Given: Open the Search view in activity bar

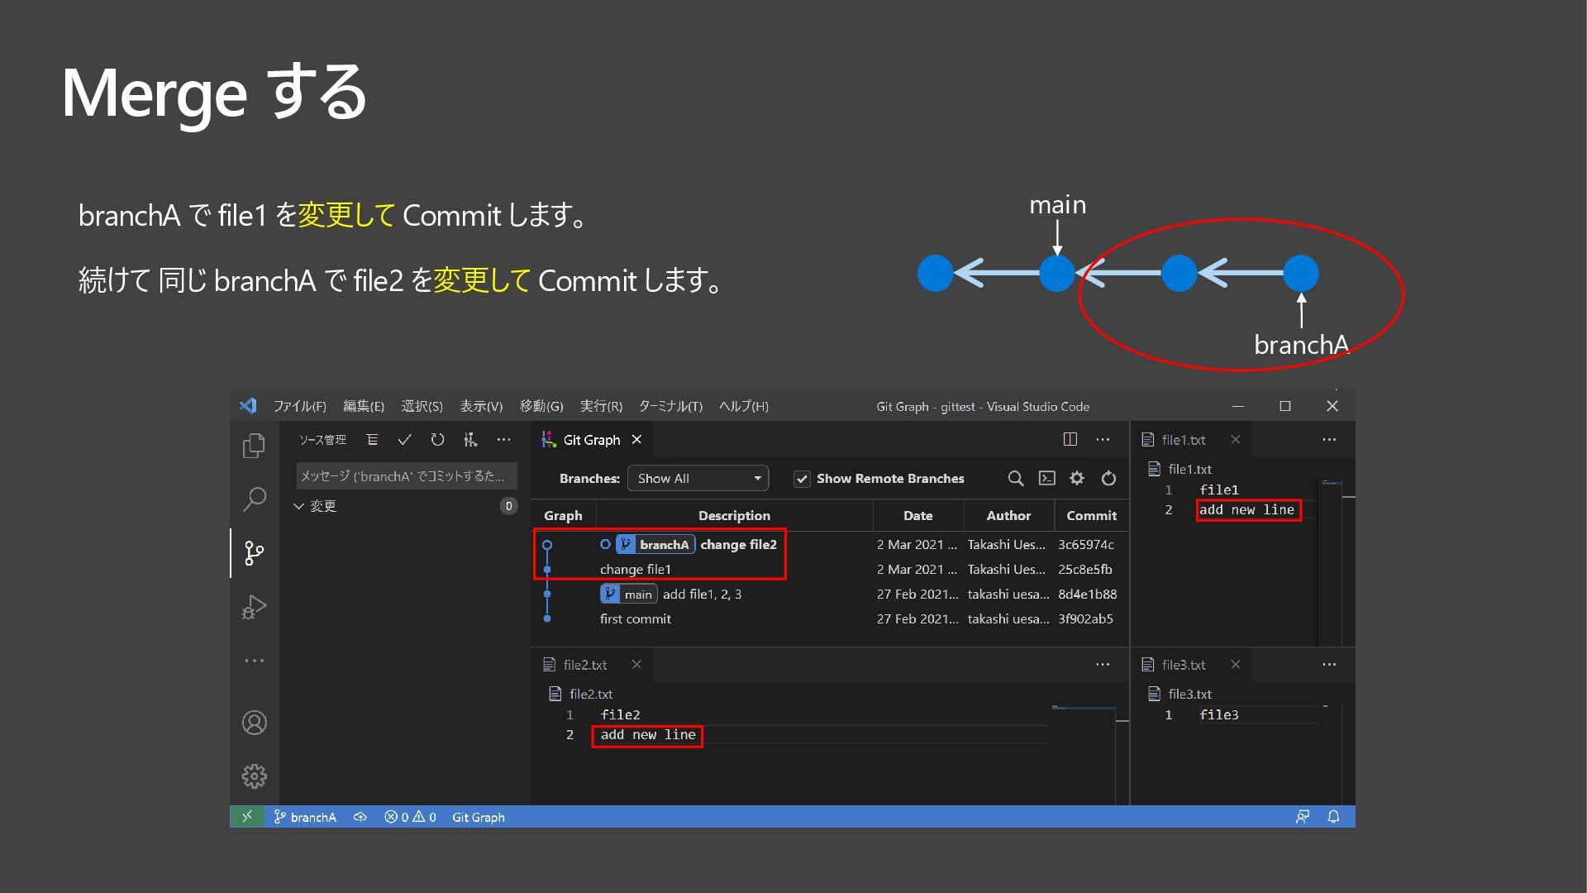Looking at the screenshot, I should point(254,499).
